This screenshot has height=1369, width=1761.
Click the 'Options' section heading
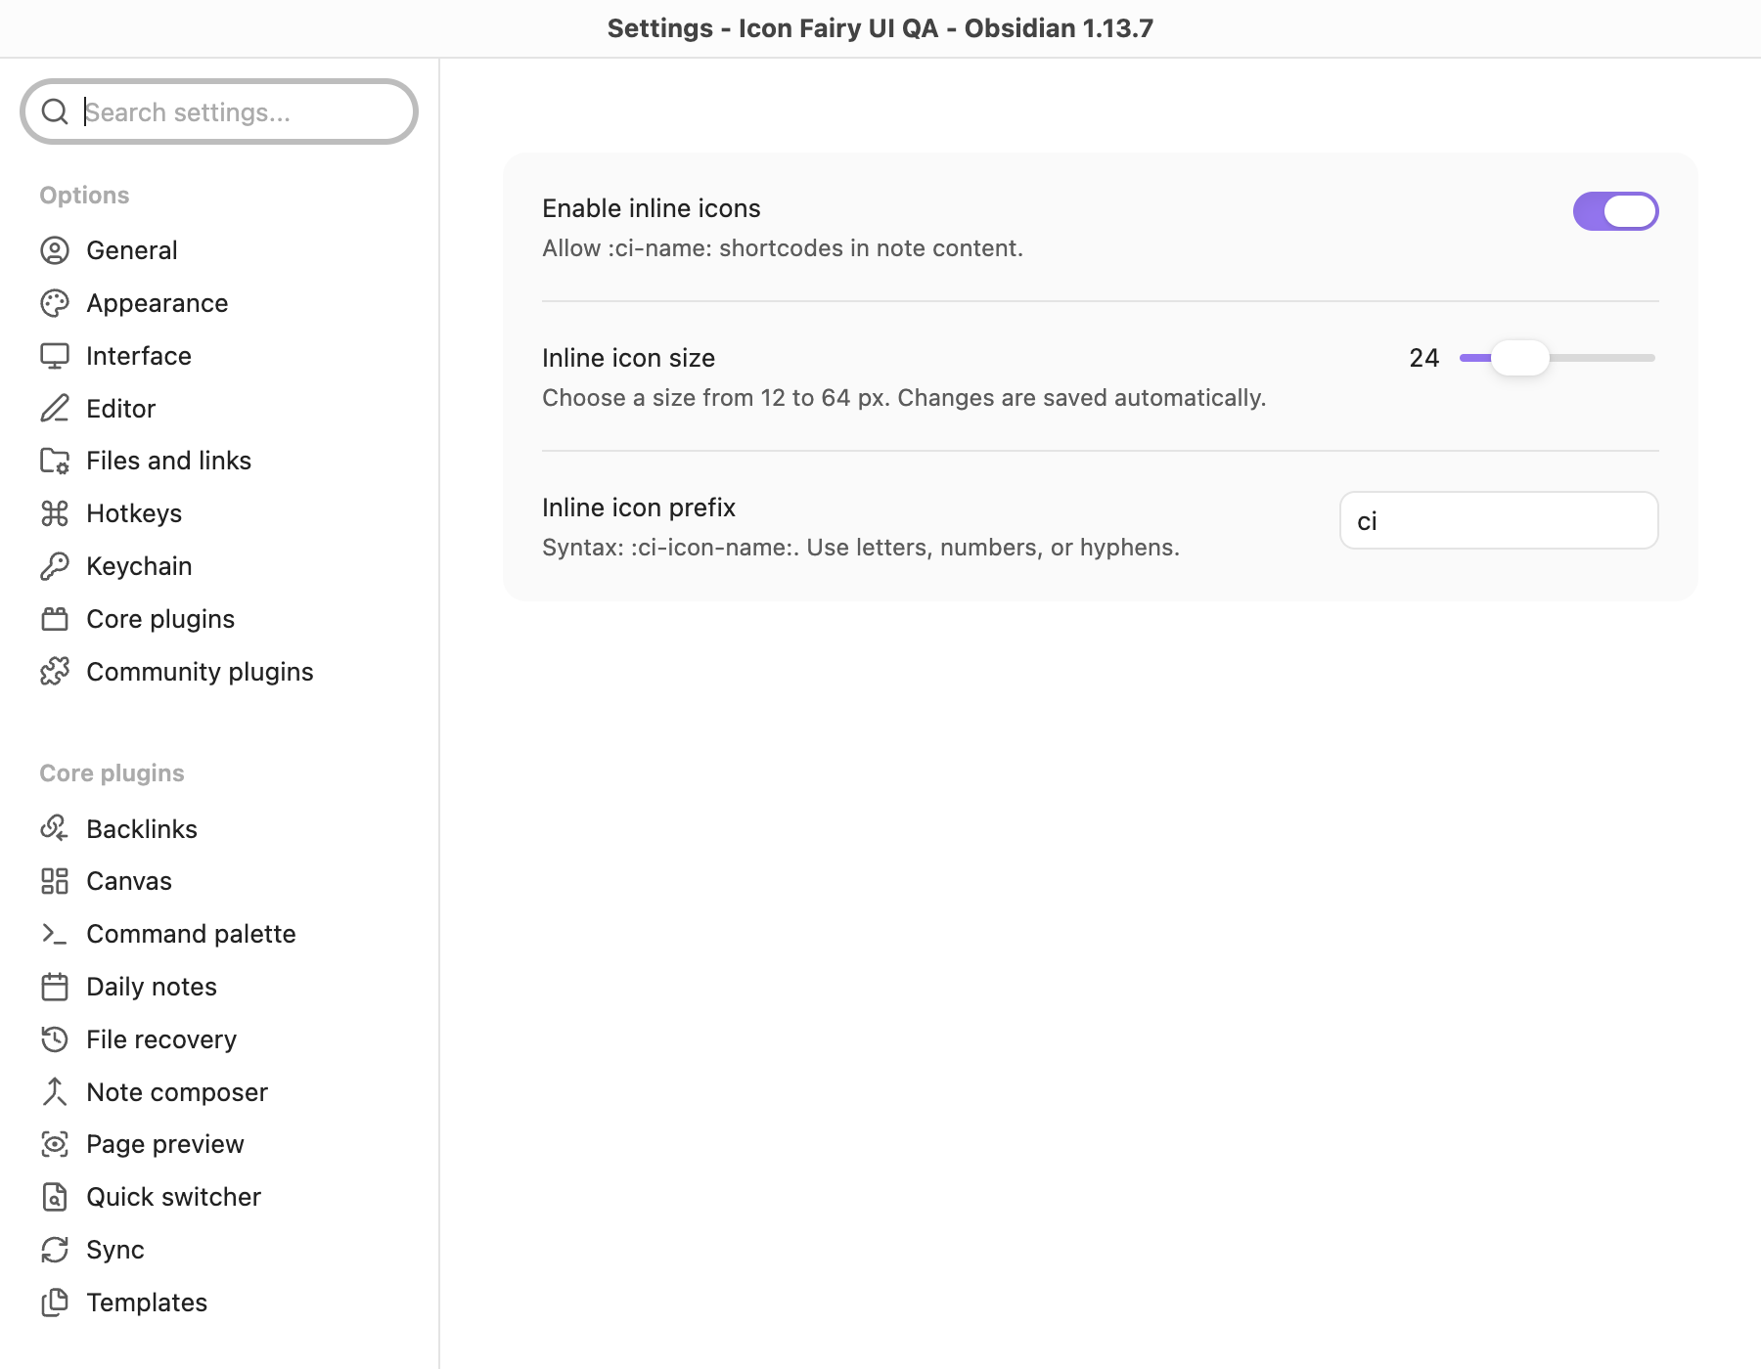point(84,196)
